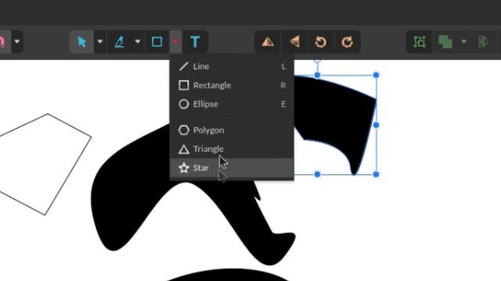Rotate selection clockwise

pyautogui.click(x=348, y=41)
